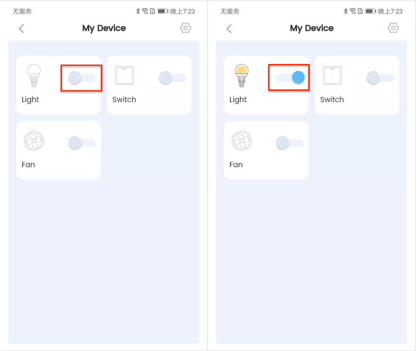Click the unlit light bulb icon

click(x=34, y=75)
